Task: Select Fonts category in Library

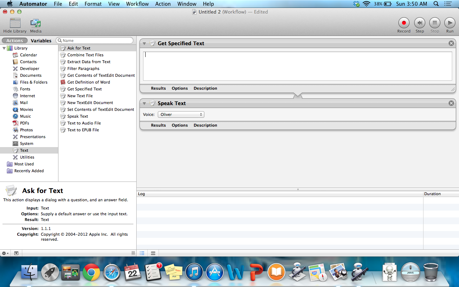Action: coord(25,89)
